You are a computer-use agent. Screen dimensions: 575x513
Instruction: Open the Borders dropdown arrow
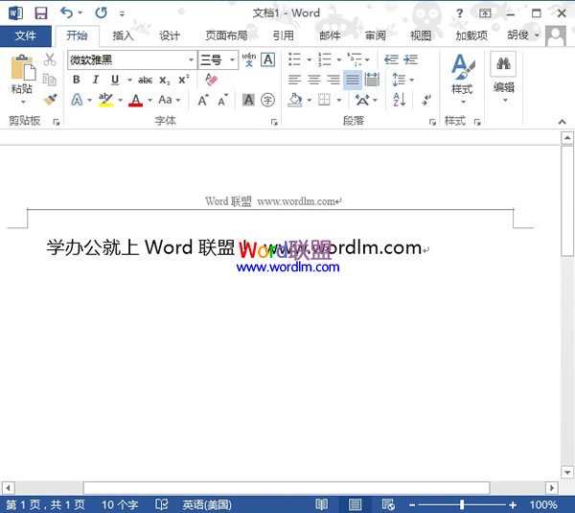[x=339, y=100]
